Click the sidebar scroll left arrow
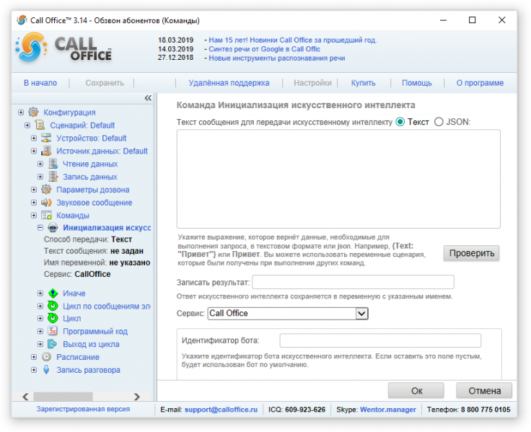Viewport: 531px width, 432px height. tap(25, 397)
